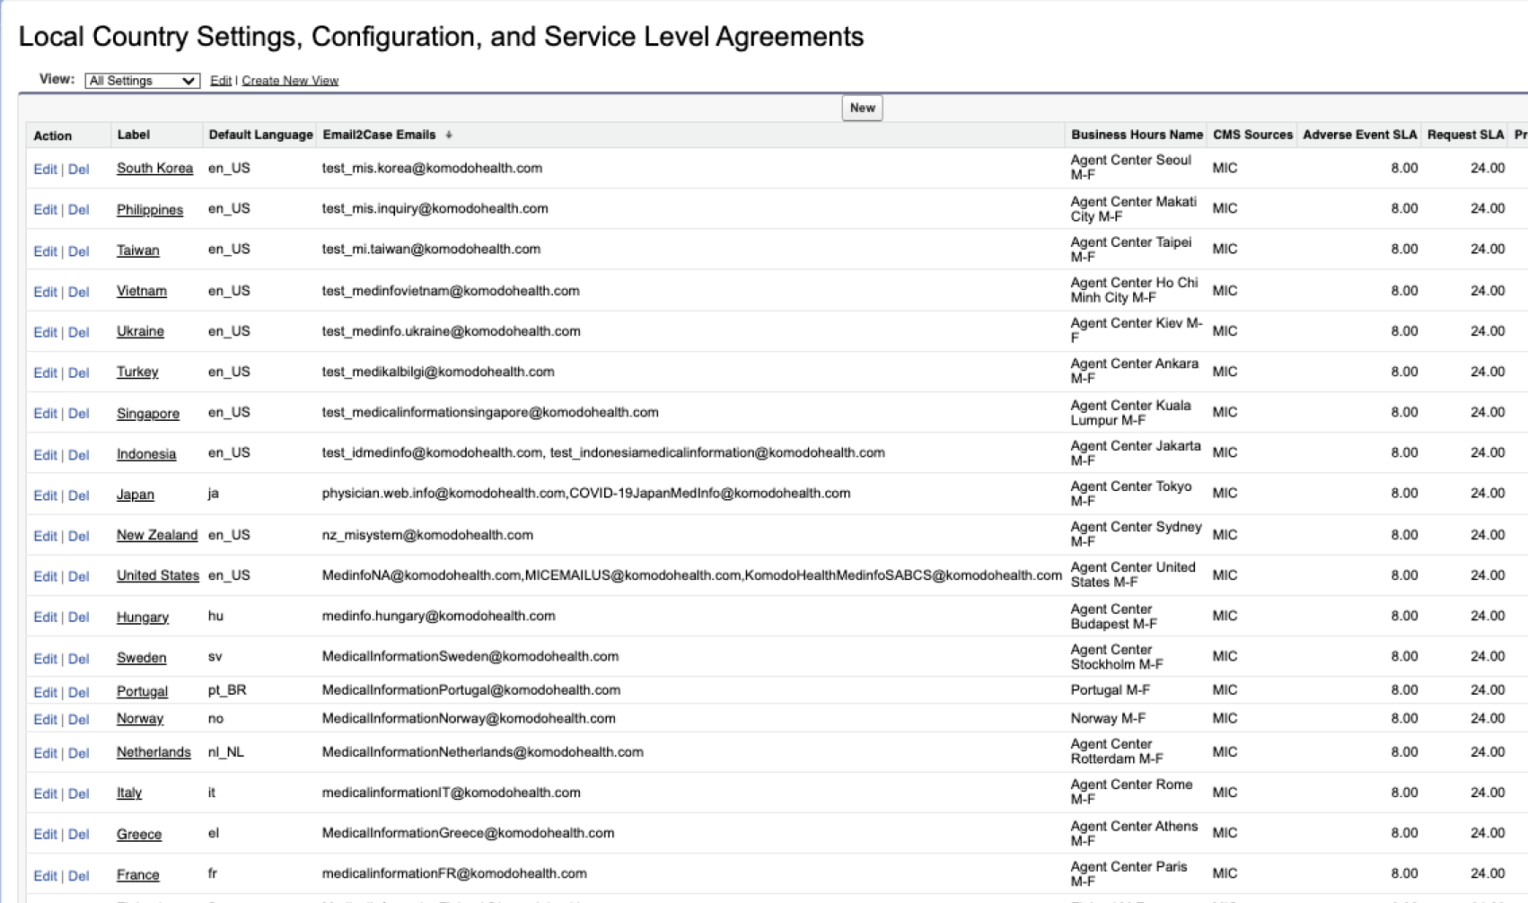Edit the Netherlands row

tap(45, 753)
